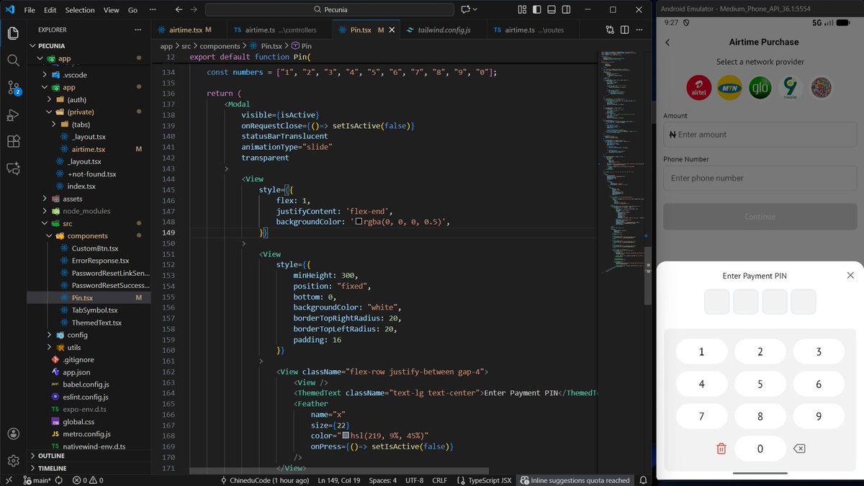Open the Search view in activity bar
This screenshot has width=864, height=486.
tap(13, 60)
